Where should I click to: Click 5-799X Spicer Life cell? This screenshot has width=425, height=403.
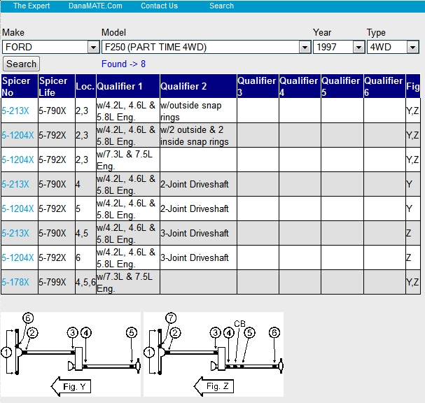pyautogui.click(x=57, y=282)
